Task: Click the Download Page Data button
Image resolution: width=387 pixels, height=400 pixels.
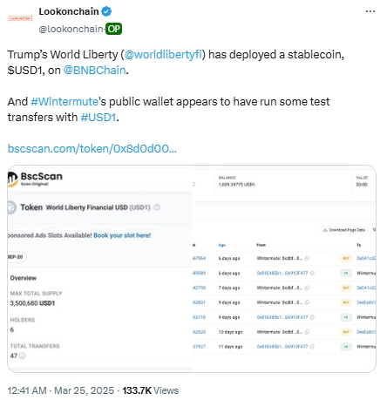Action: [x=344, y=230]
